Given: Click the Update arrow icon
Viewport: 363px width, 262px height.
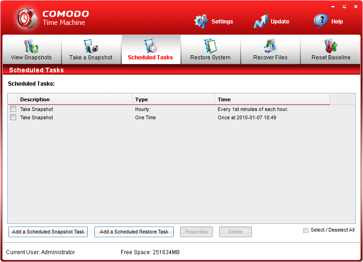Looking at the screenshot, I should click(261, 21).
